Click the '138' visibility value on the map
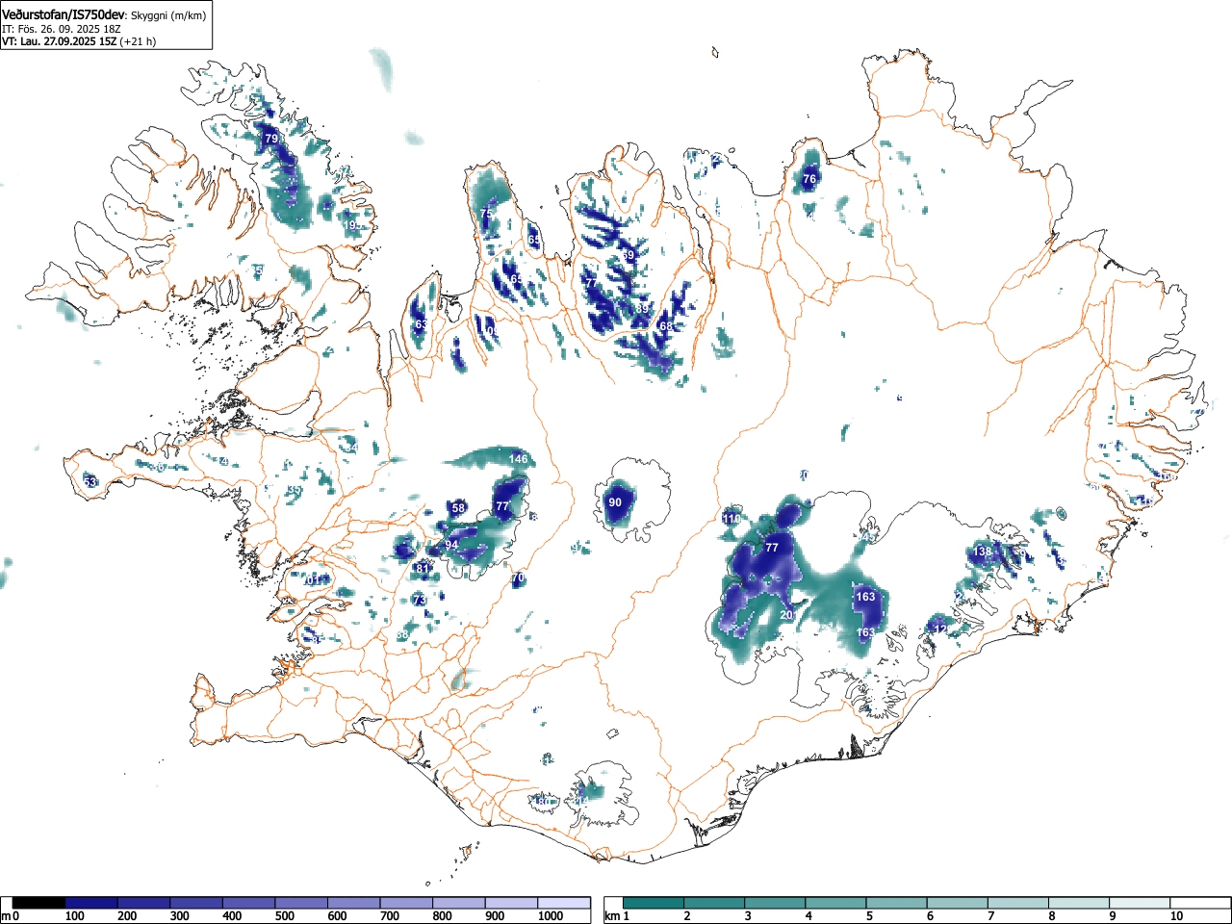The height and width of the screenshot is (924, 1232). [983, 552]
